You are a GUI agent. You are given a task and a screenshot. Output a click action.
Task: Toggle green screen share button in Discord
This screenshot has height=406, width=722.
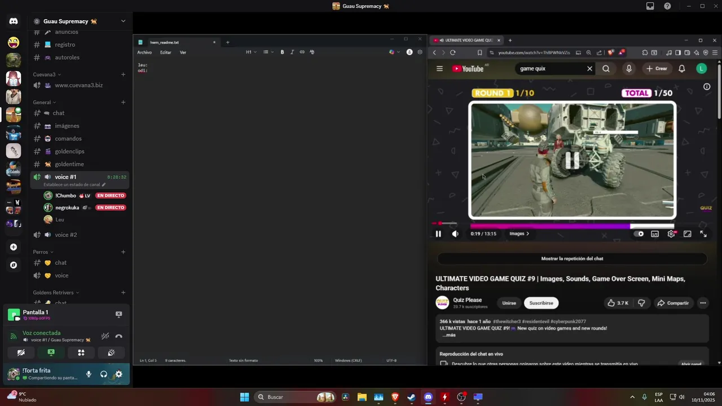[51, 352]
